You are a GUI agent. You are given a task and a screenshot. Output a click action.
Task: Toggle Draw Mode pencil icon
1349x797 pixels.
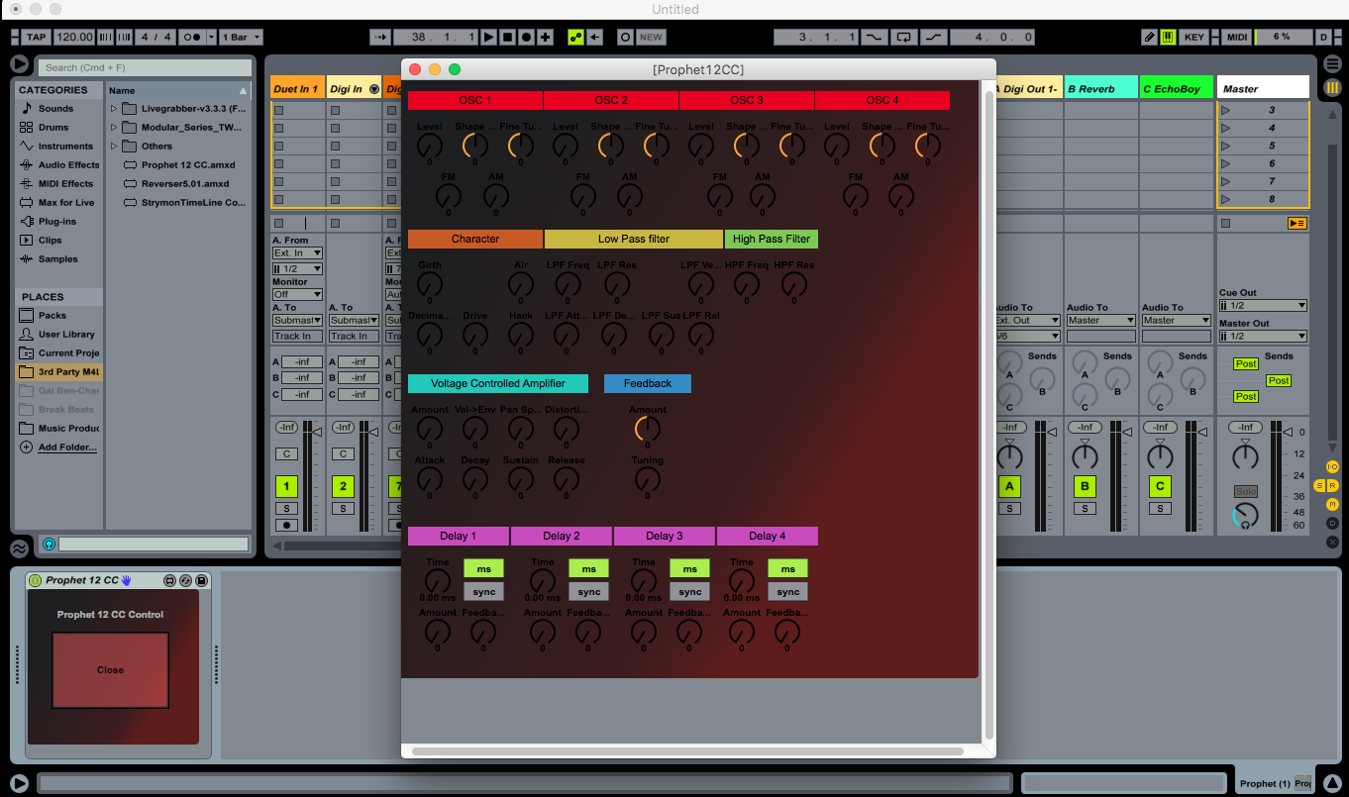coord(1149,37)
